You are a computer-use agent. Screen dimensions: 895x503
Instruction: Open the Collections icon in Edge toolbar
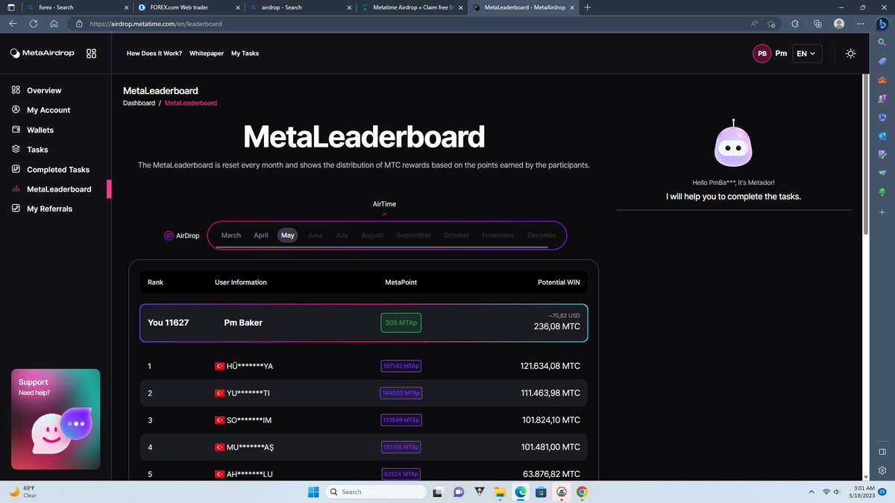[817, 24]
